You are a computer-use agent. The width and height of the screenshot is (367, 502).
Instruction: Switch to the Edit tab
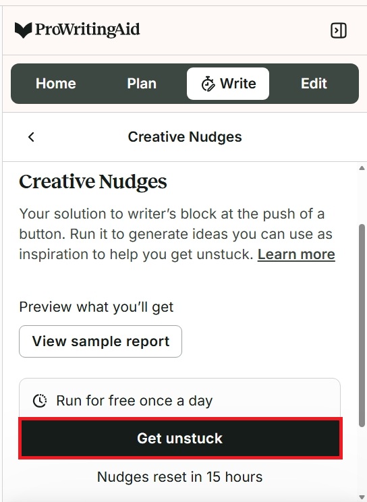pyautogui.click(x=314, y=84)
